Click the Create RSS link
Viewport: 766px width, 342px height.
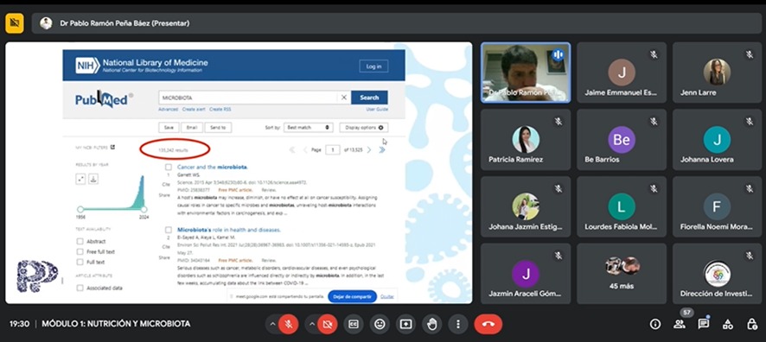click(220, 110)
